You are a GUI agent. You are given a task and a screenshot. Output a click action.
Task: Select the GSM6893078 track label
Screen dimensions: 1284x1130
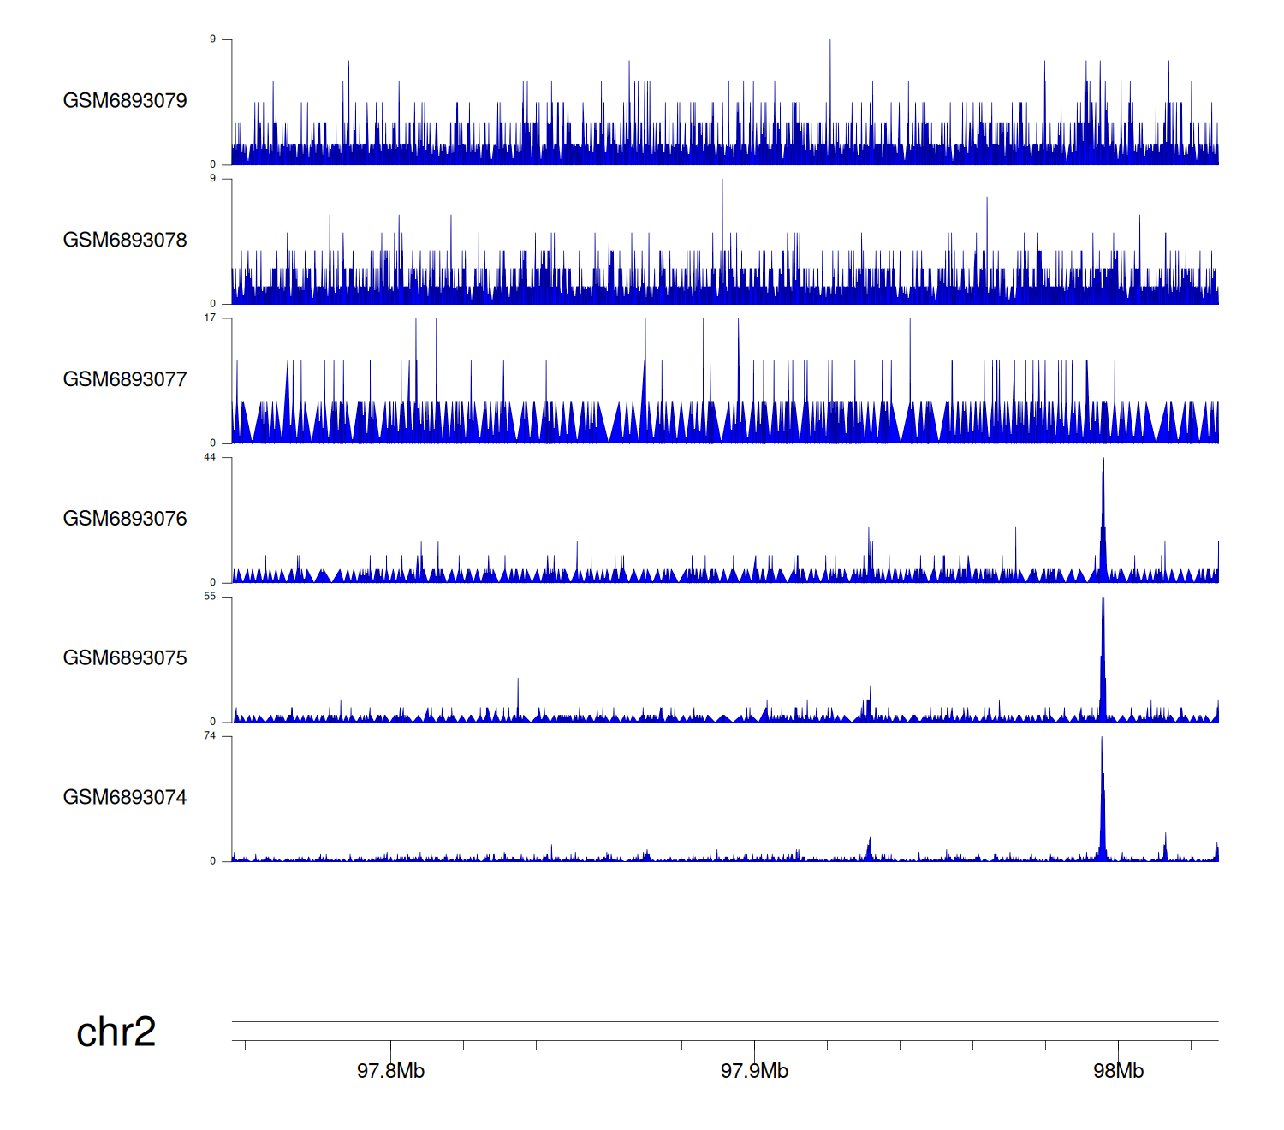point(125,241)
